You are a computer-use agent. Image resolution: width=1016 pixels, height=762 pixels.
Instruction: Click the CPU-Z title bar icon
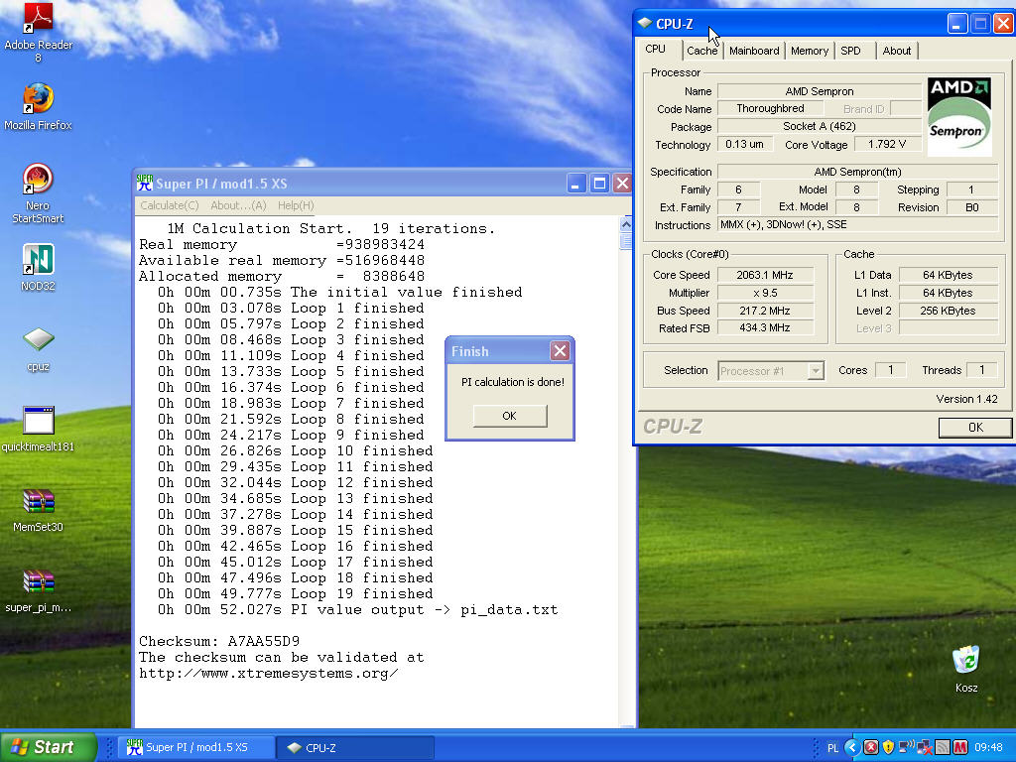pos(645,24)
